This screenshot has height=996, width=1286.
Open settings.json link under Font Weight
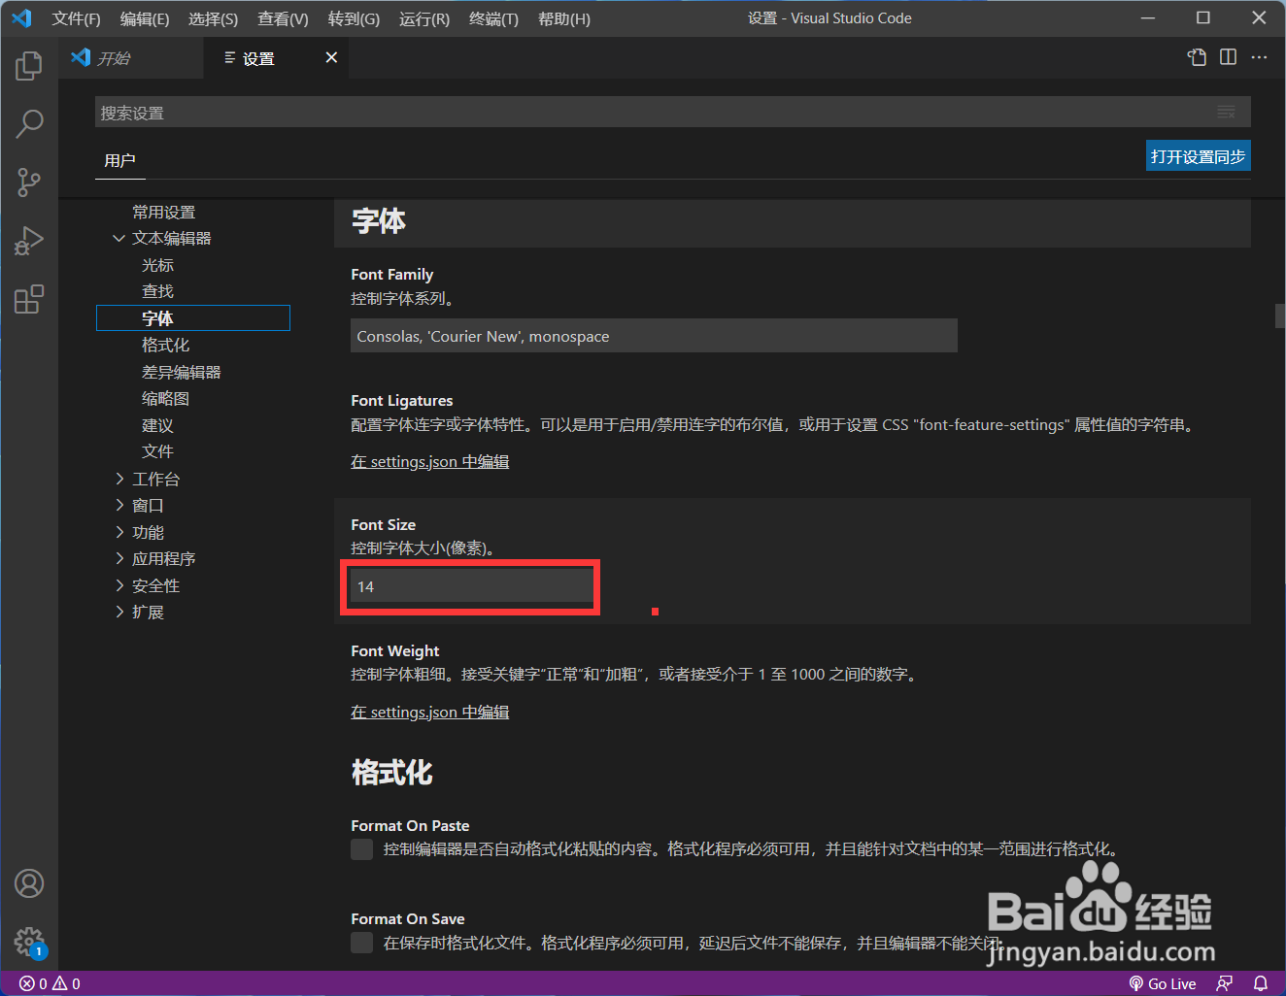tap(429, 713)
